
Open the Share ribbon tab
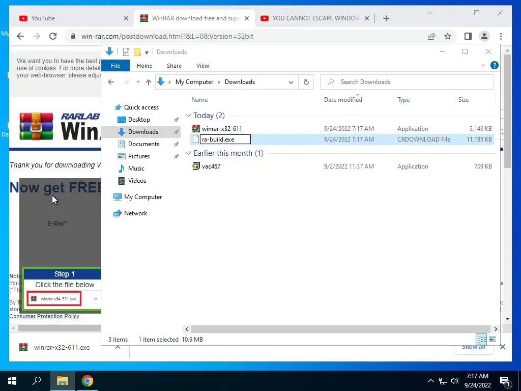pyautogui.click(x=174, y=66)
